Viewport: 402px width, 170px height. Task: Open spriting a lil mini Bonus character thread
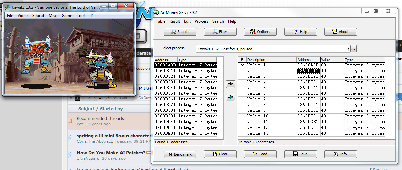pos(113,136)
